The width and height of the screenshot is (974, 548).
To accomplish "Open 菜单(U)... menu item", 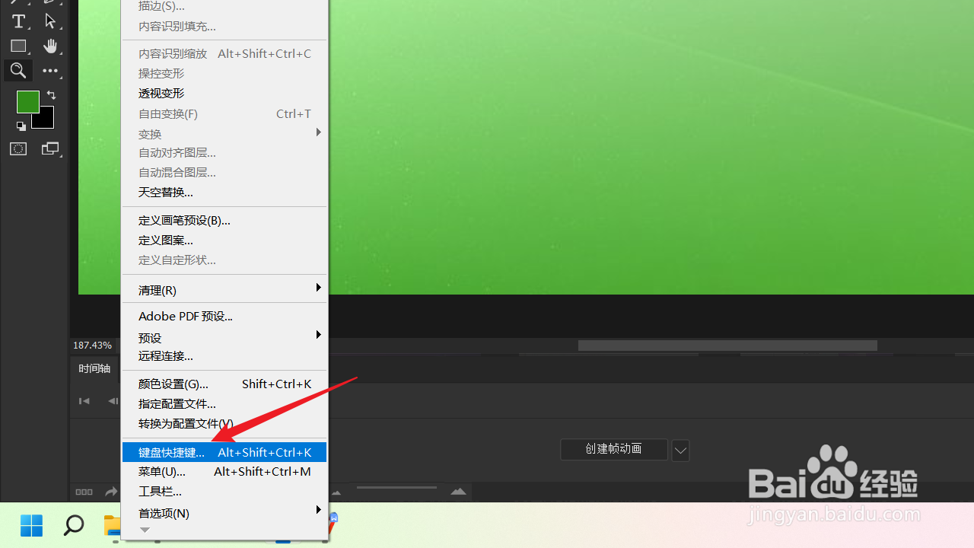I will click(224, 471).
